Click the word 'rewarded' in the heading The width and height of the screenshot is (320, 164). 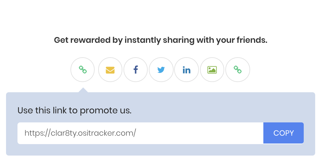[x=90, y=40]
